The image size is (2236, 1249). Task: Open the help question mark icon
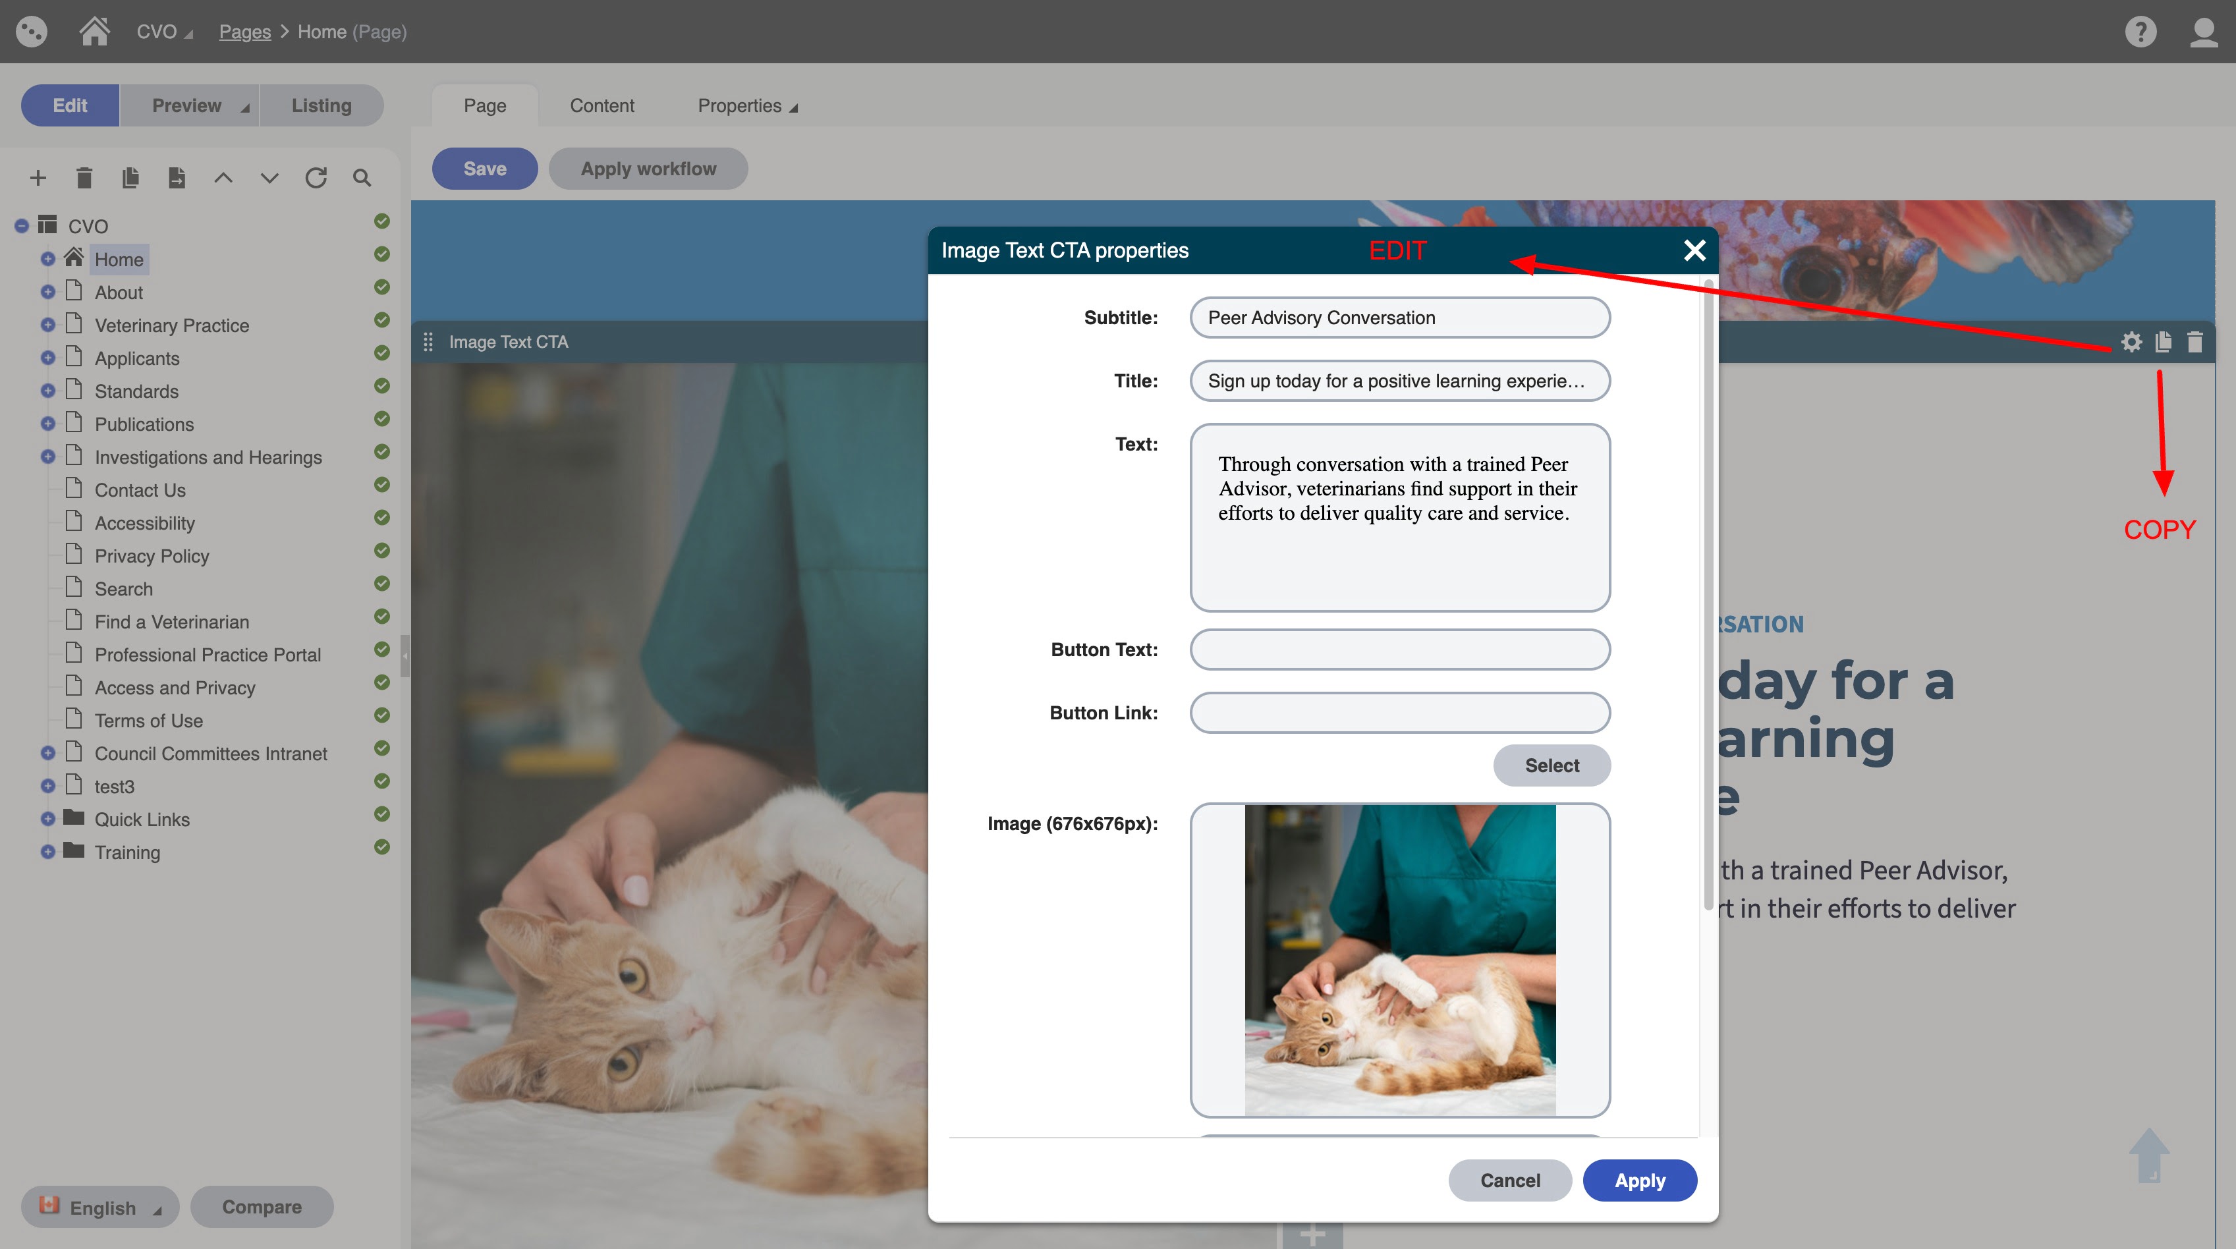pos(2140,32)
